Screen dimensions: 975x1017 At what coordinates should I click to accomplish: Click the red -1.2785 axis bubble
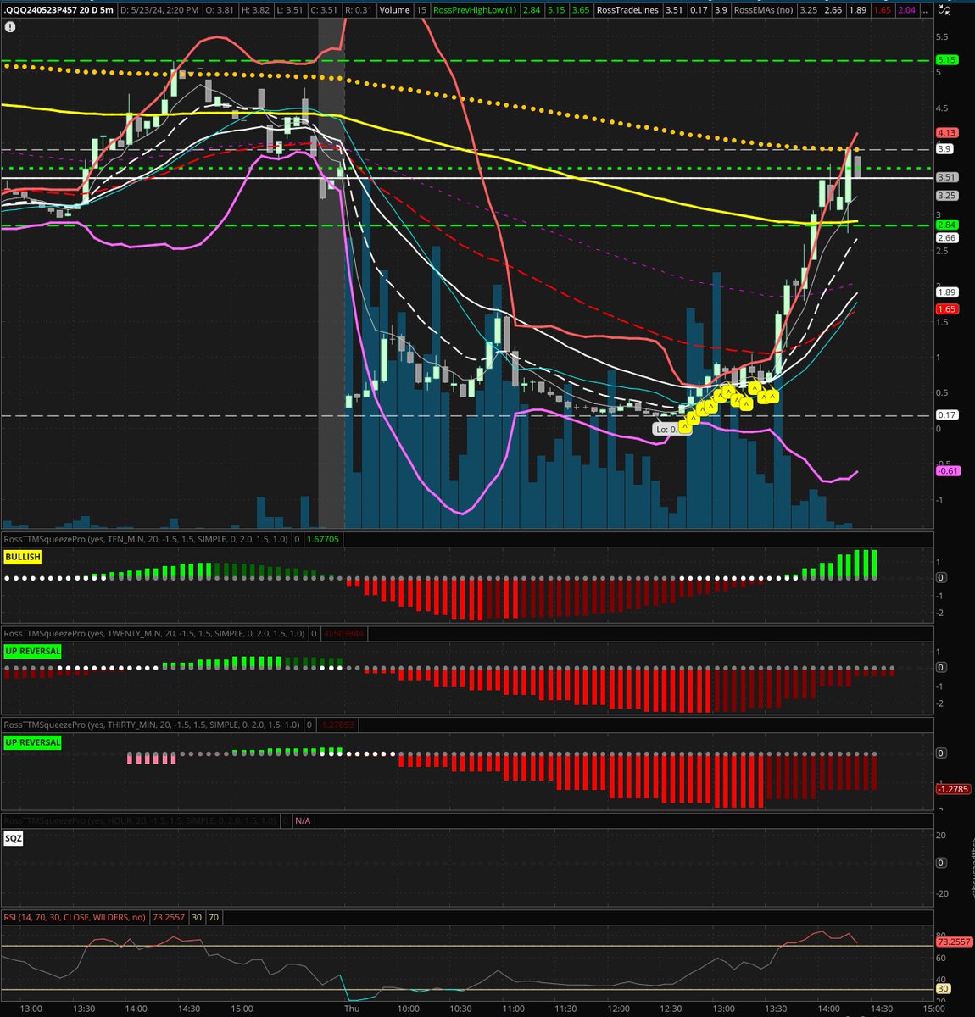[x=953, y=789]
